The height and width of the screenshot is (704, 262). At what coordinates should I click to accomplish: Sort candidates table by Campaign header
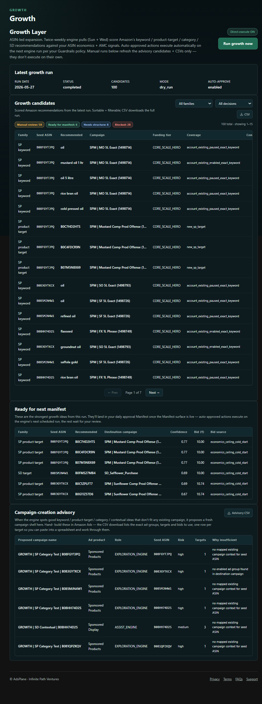pos(97,135)
